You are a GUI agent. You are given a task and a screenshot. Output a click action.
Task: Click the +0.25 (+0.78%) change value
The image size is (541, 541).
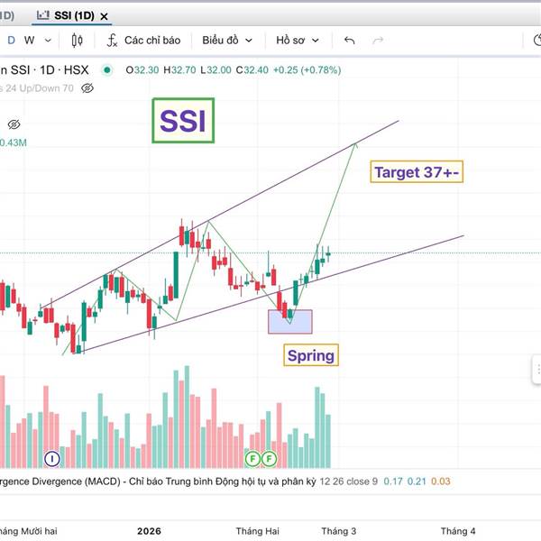pyautogui.click(x=307, y=70)
